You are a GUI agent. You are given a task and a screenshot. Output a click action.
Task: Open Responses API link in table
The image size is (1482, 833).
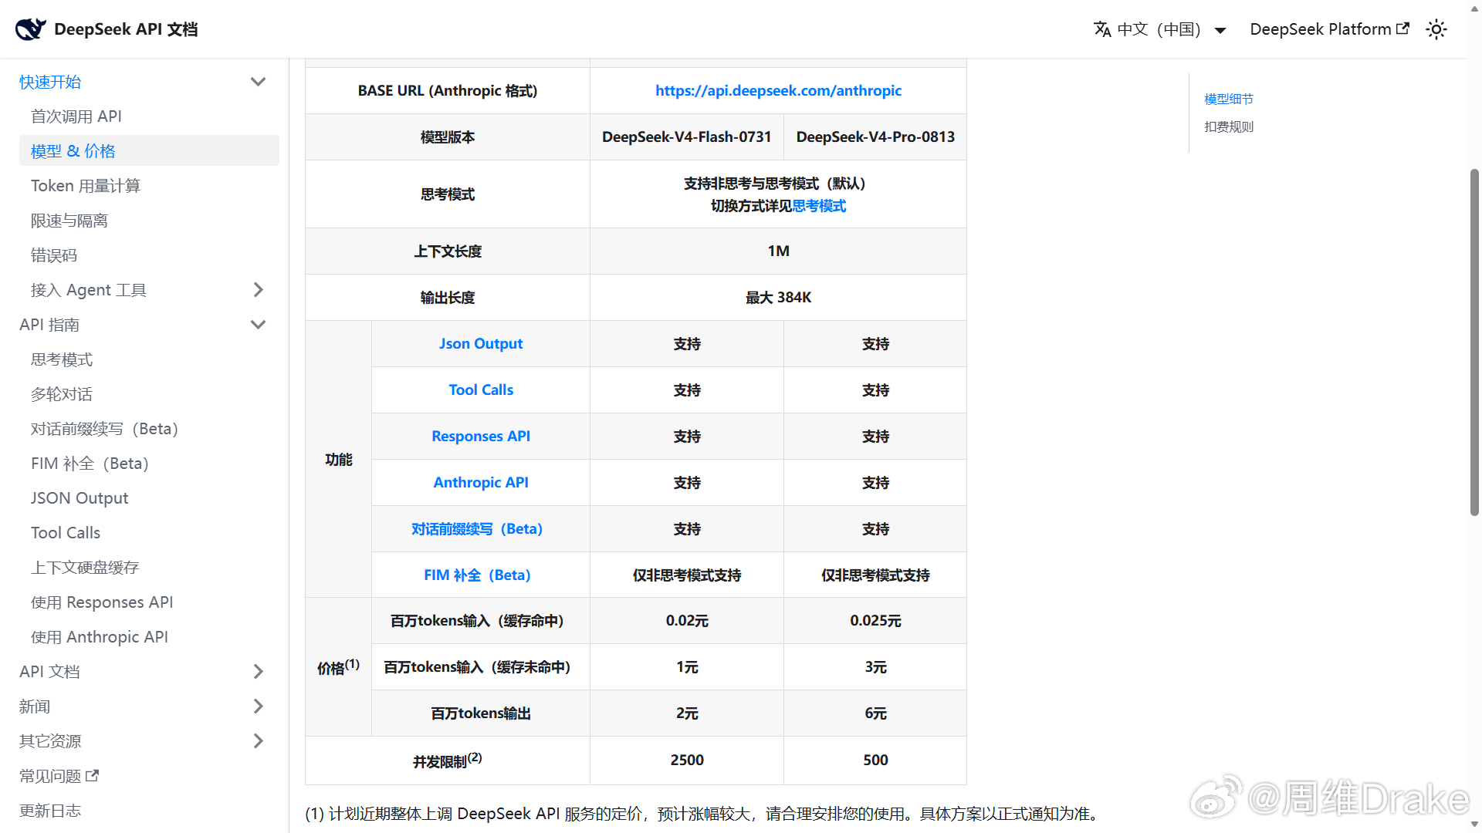click(x=481, y=436)
